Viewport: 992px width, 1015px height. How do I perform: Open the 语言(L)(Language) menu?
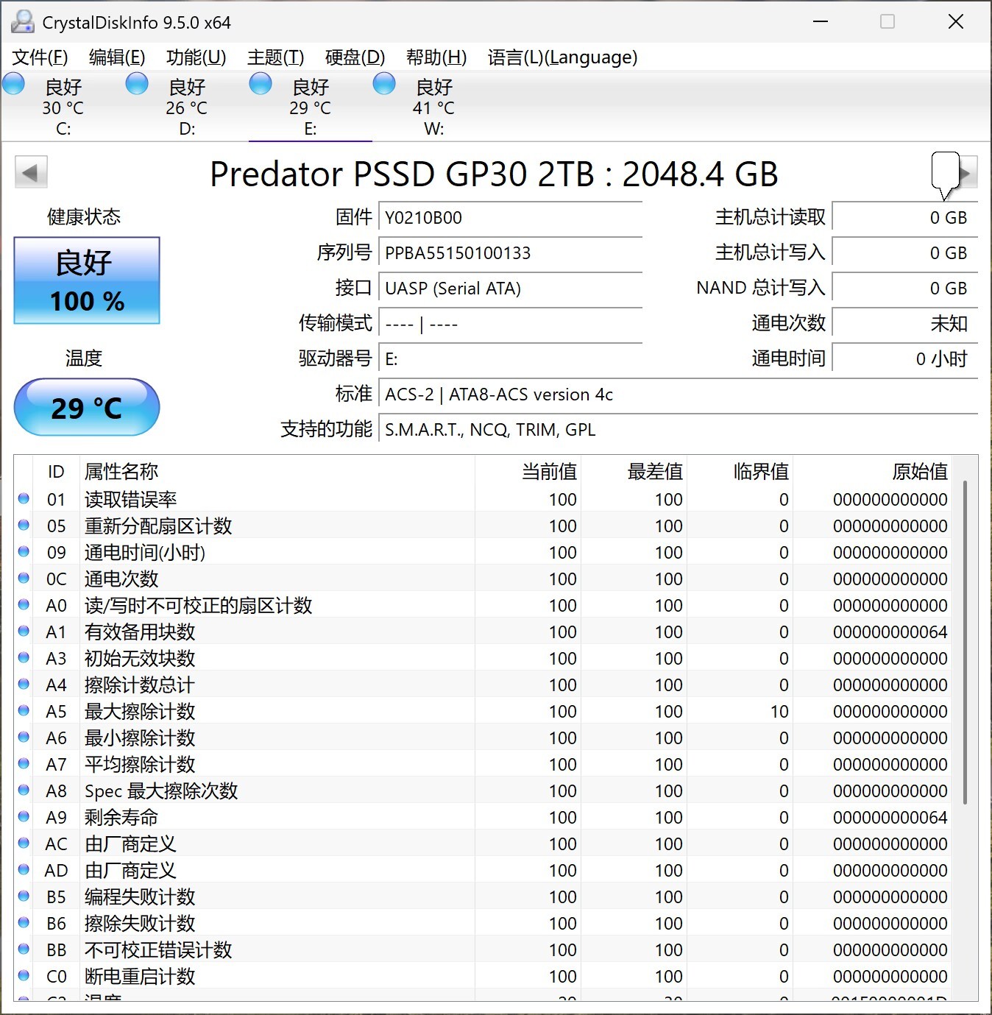point(563,57)
